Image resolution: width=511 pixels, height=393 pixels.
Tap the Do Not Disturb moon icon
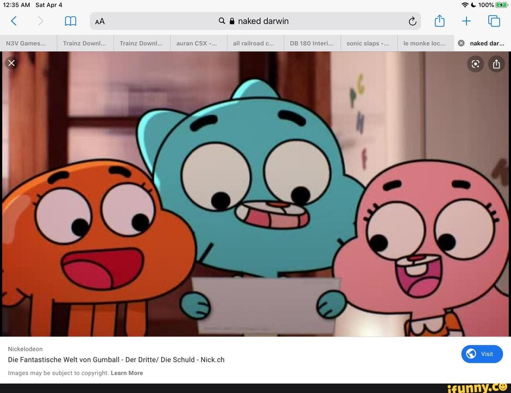click(473, 5)
